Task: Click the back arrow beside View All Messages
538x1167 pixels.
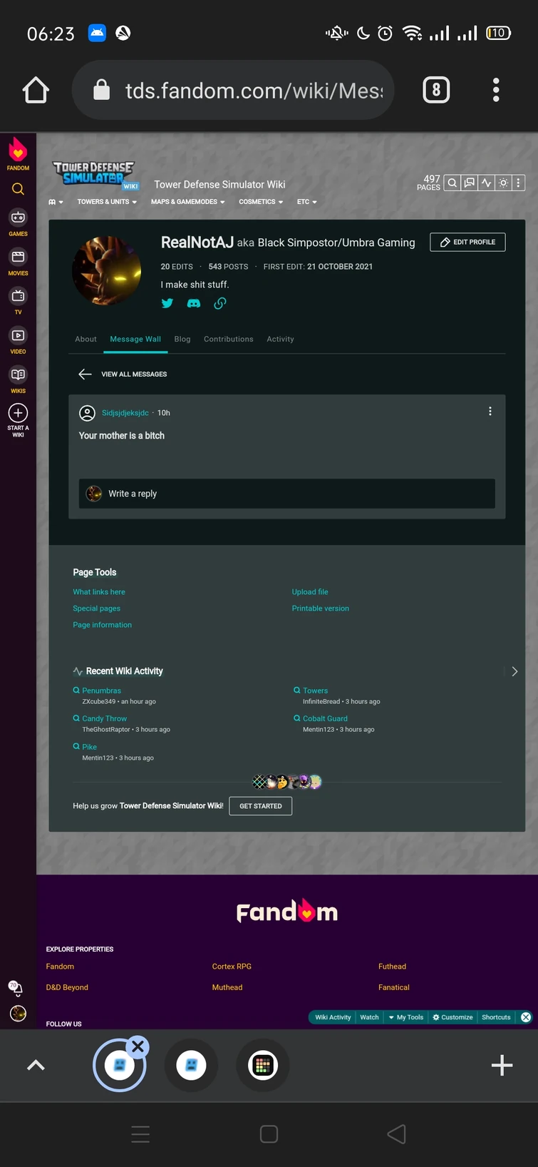Action: coord(85,374)
